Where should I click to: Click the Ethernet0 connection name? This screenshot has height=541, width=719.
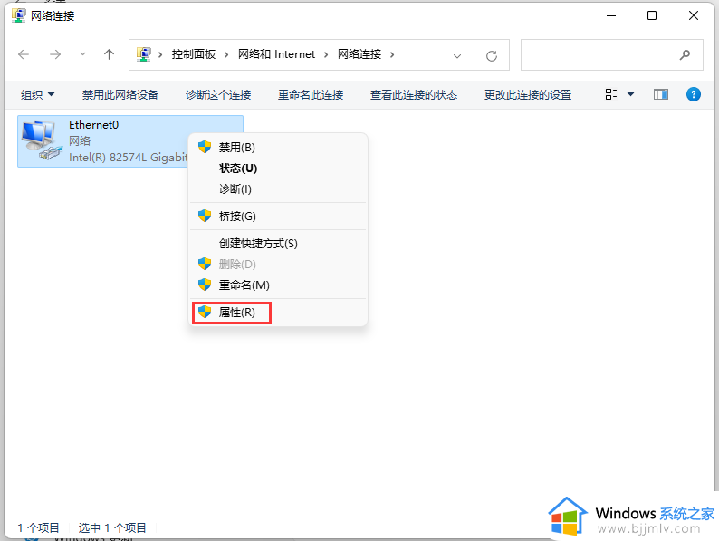tap(93, 125)
